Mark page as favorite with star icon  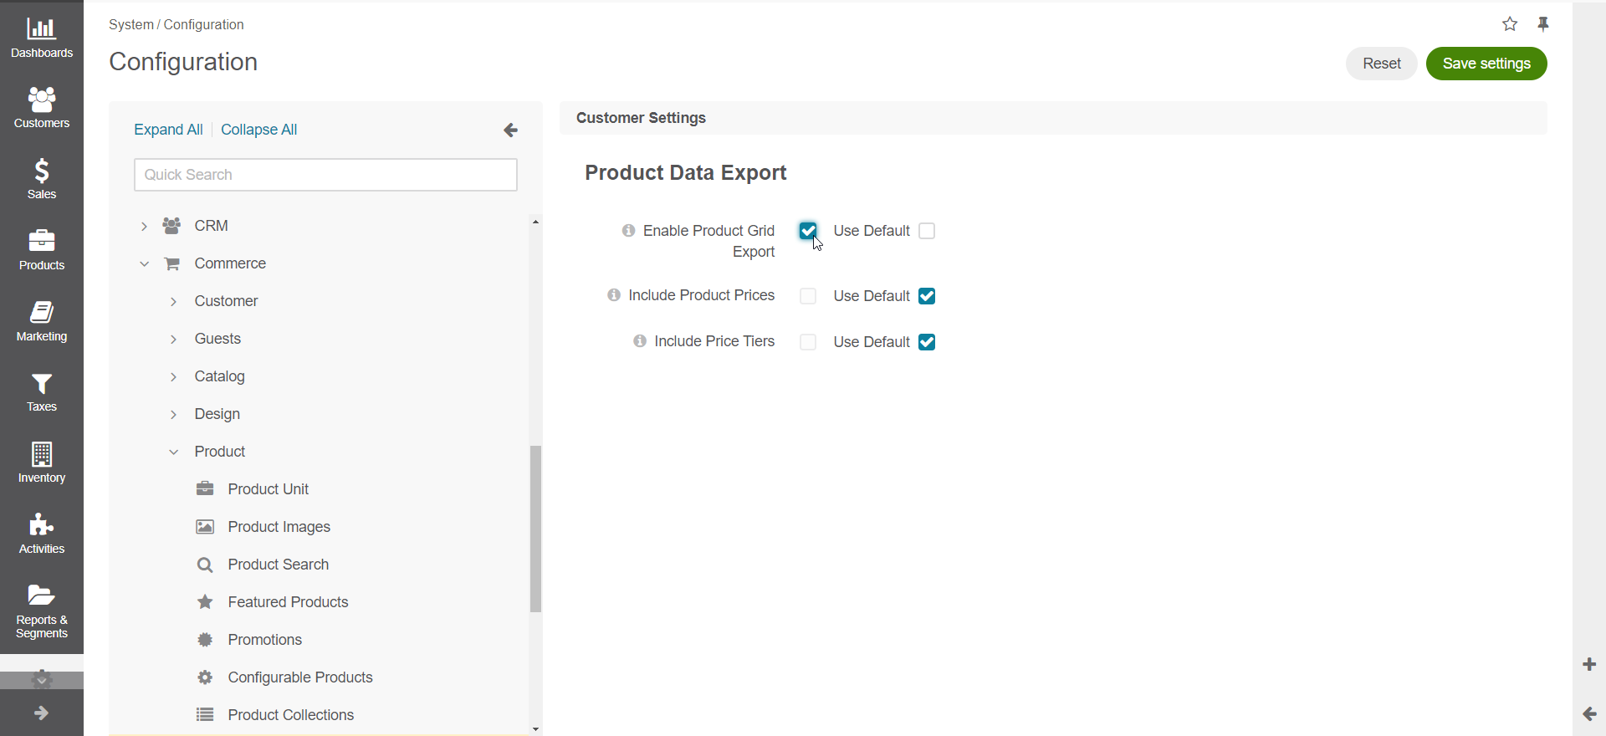click(x=1510, y=24)
